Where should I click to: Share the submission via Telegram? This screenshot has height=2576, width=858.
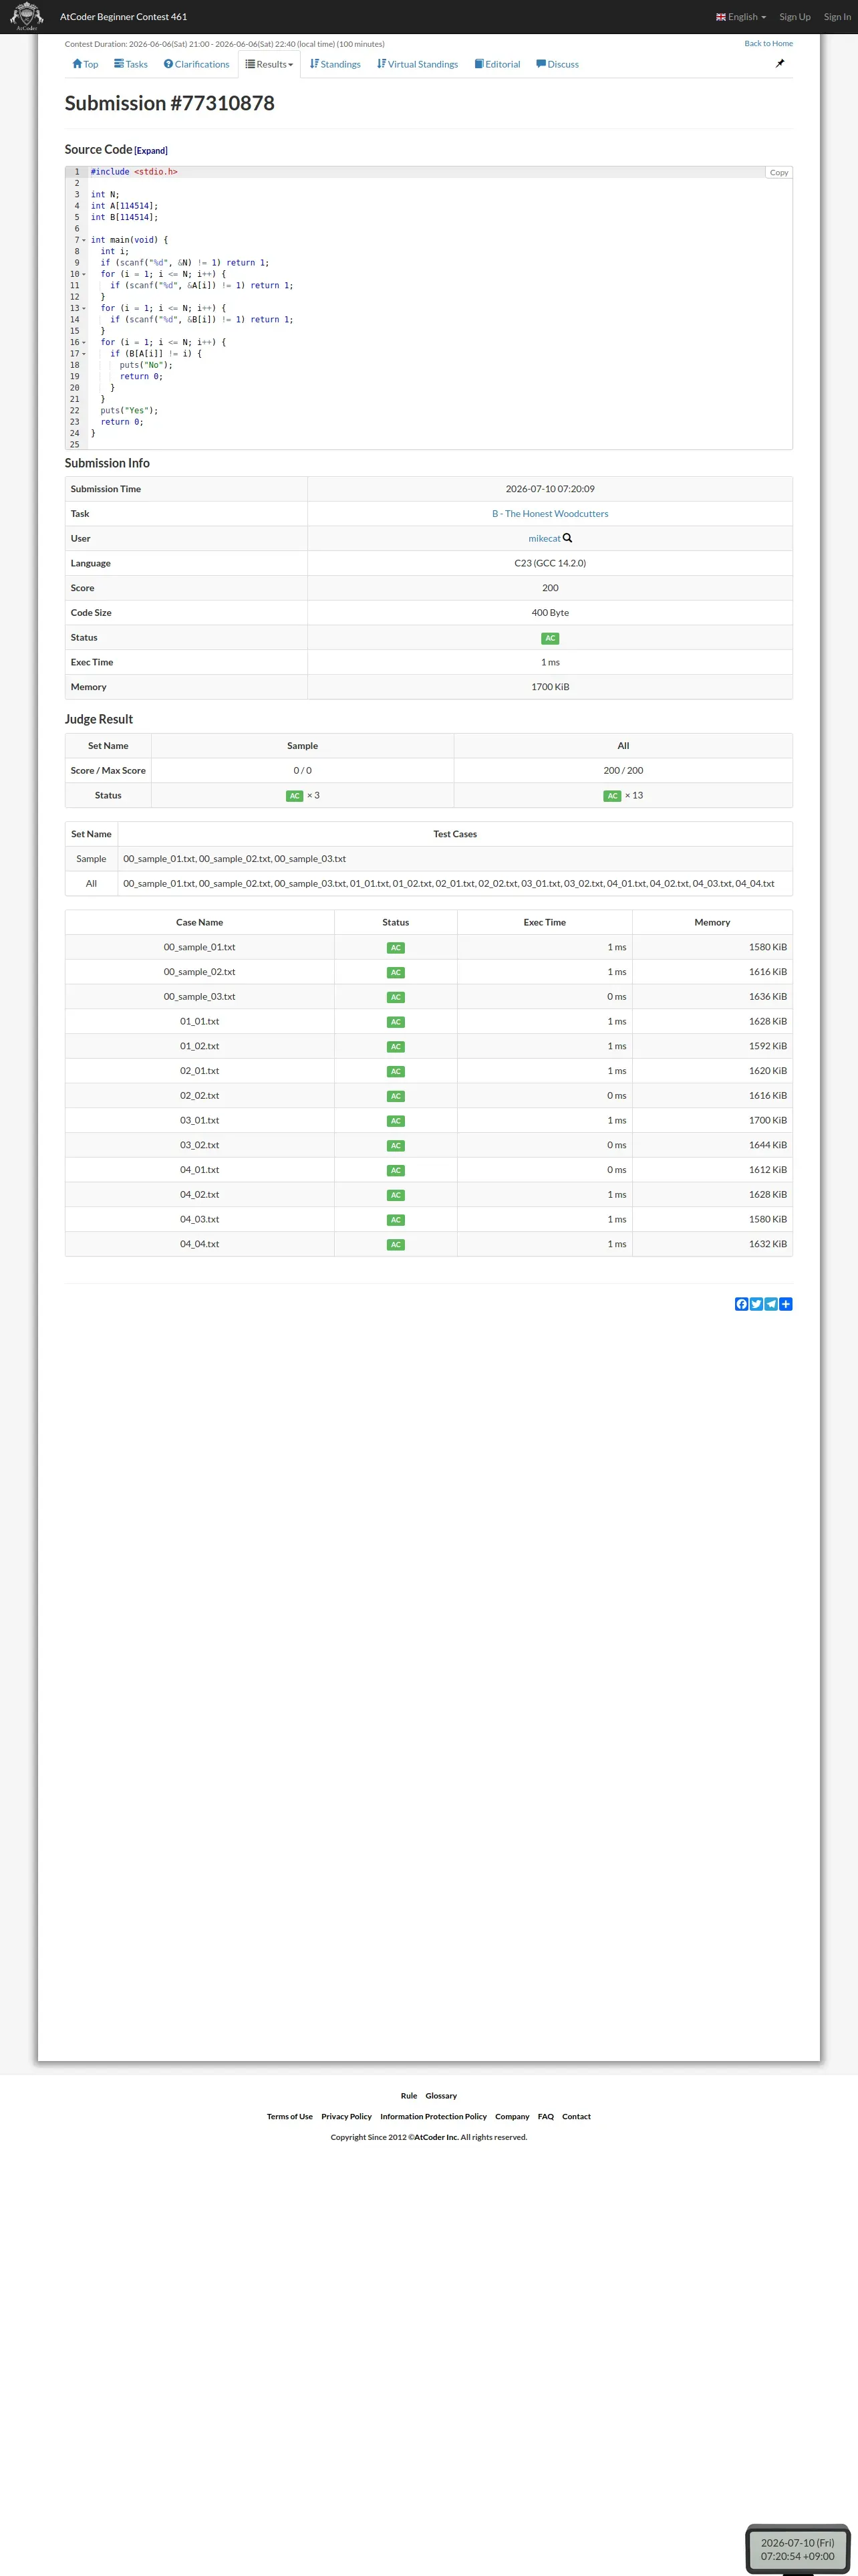[x=771, y=1304]
